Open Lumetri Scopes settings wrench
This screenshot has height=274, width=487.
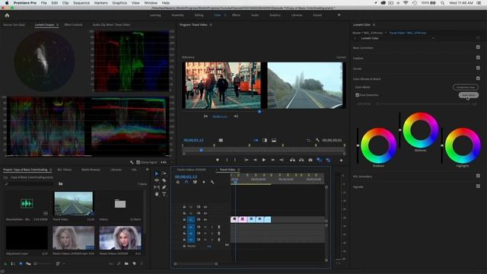tap(132, 162)
